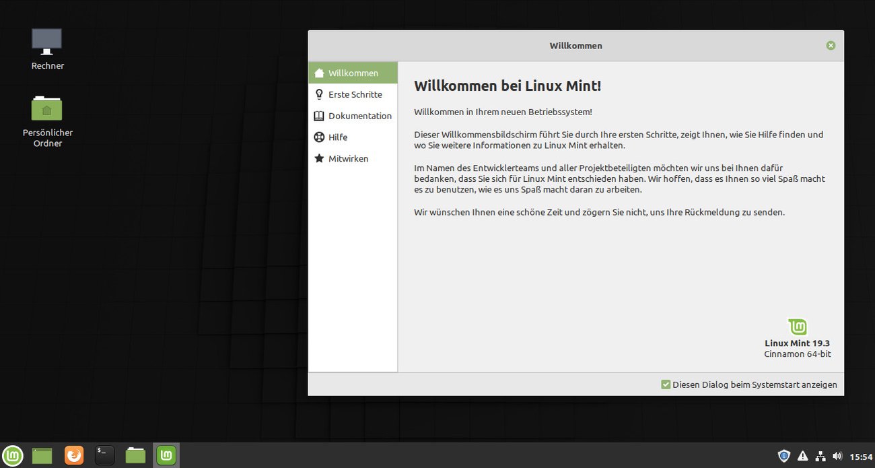This screenshot has width=875, height=468.
Task: Open the volume control from the tray
Action: 838,455
